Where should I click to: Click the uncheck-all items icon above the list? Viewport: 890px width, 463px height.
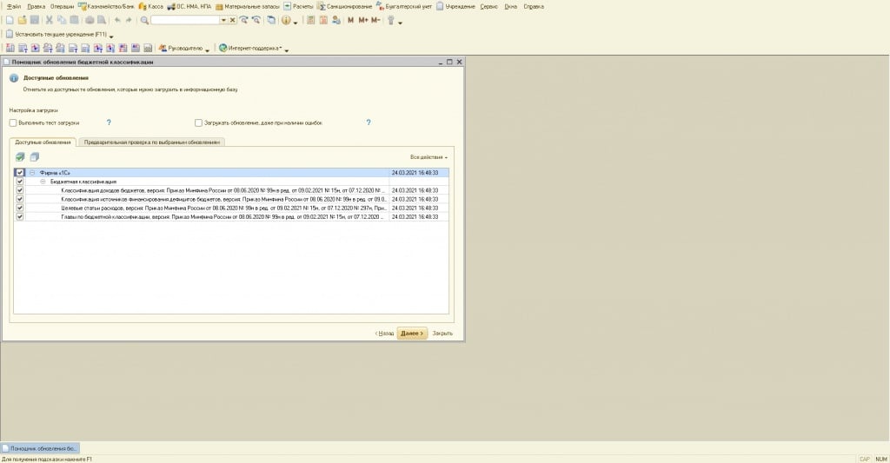(x=35, y=157)
